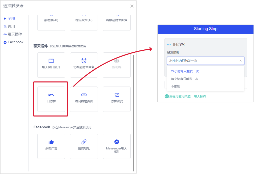Click the 旧访客 return-arrow trigger card
The image size is (254, 174).
[51, 99]
